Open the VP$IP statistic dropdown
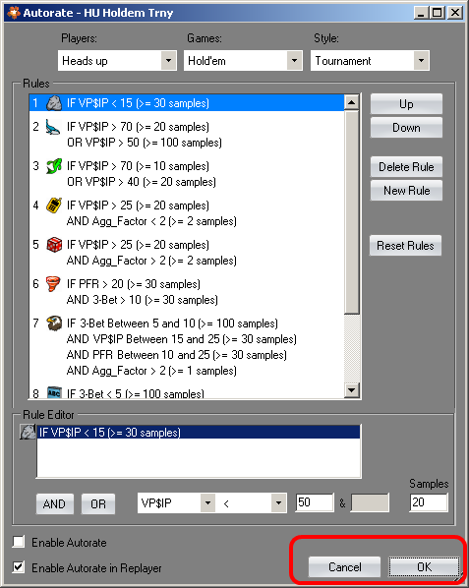Viewport: 469px width, 588px height. 207,502
